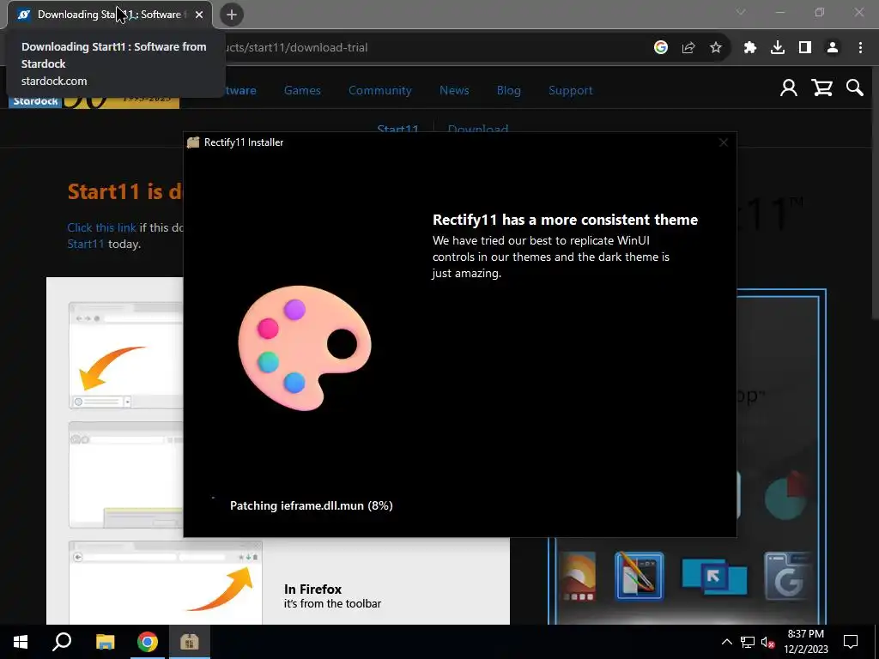Image resolution: width=879 pixels, height=659 pixels.
Task: Click the orange down-left arrow browser thumbnail
Action: 126,355
